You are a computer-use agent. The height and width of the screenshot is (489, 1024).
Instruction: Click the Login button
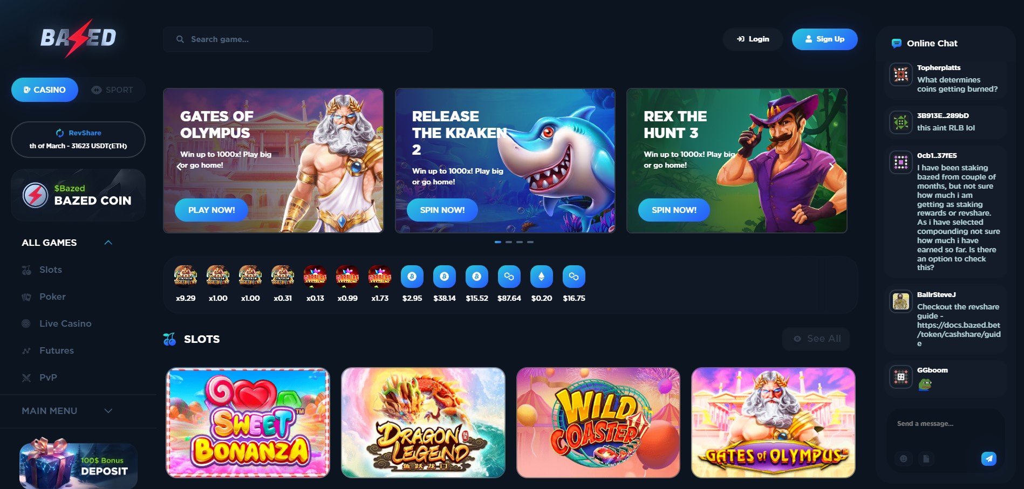point(753,39)
